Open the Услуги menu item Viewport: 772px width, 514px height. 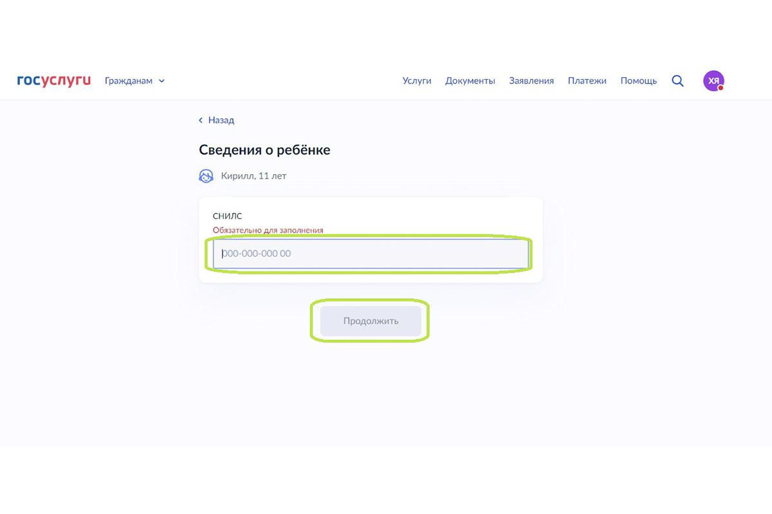click(417, 81)
